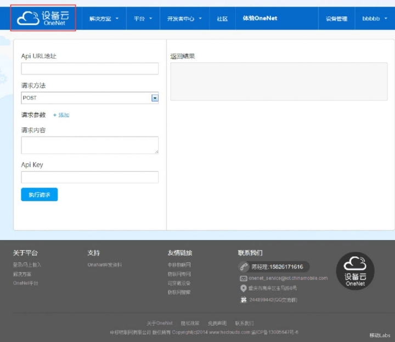Open the 开发者中心 dropdown
395x342 pixels.
tap(184, 19)
